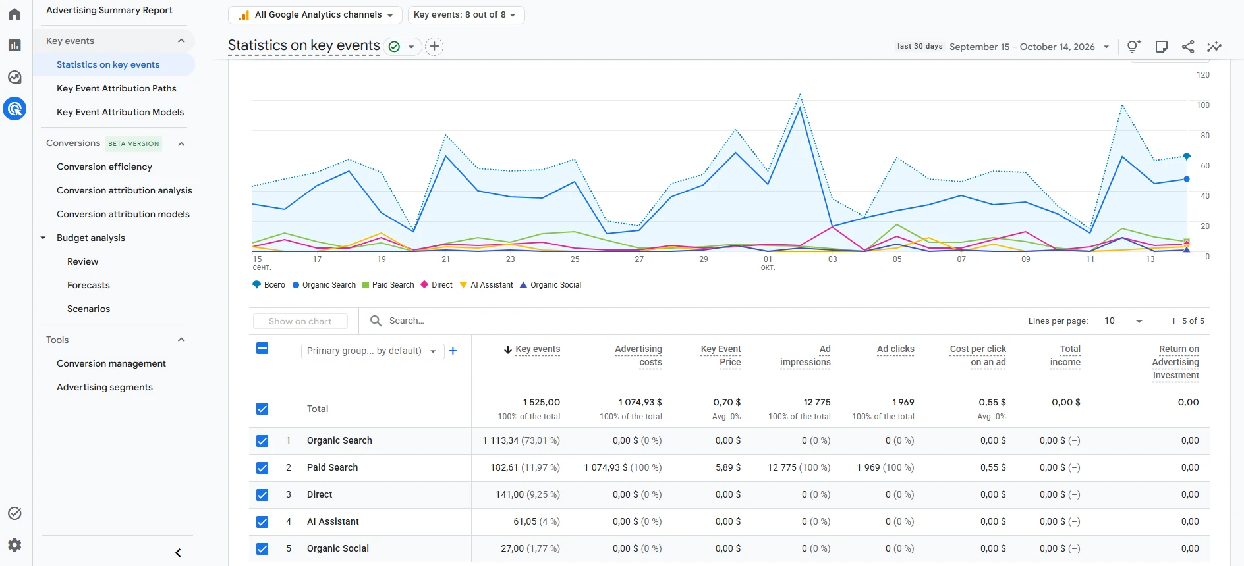
Task: Open Advertising segments under Tools
Action: click(x=105, y=387)
